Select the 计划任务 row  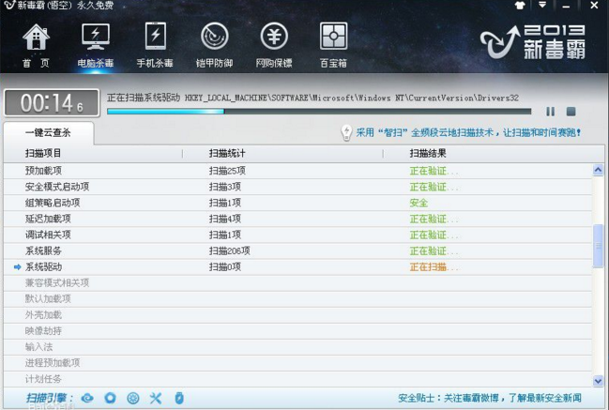[297, 379]
